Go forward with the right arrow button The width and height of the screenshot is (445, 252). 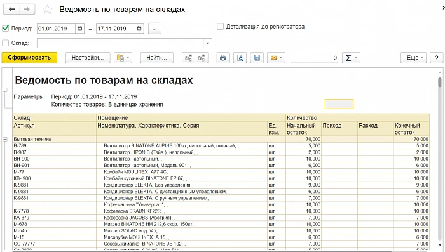pyautogui.click(x=27, y=10)
